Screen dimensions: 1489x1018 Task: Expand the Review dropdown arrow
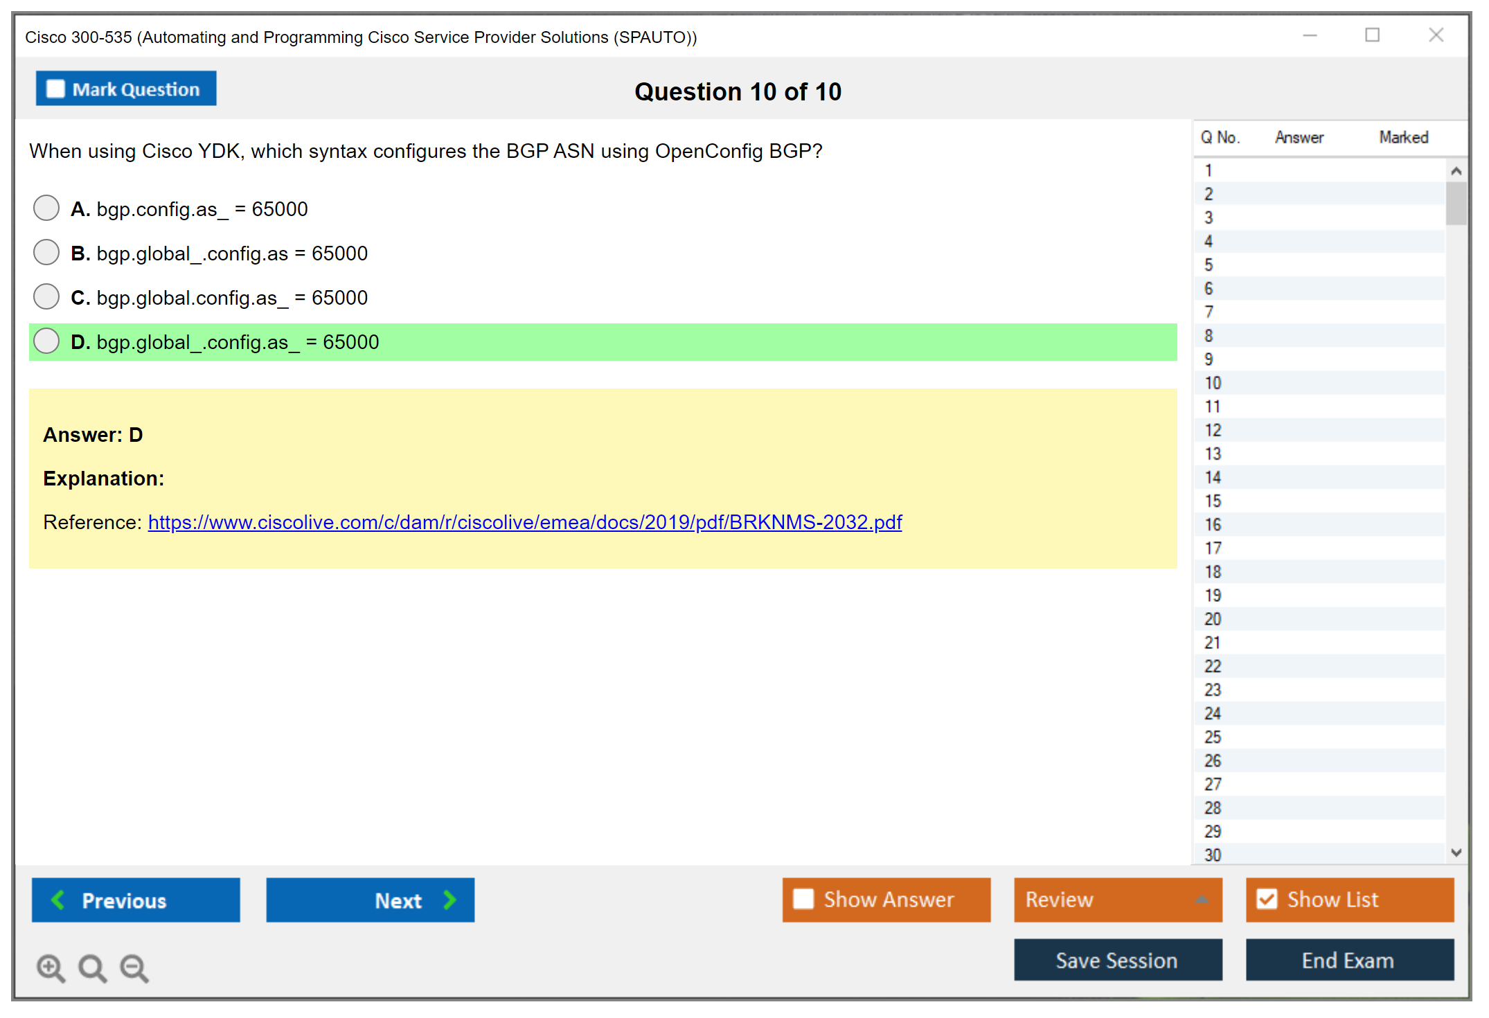1202,900
